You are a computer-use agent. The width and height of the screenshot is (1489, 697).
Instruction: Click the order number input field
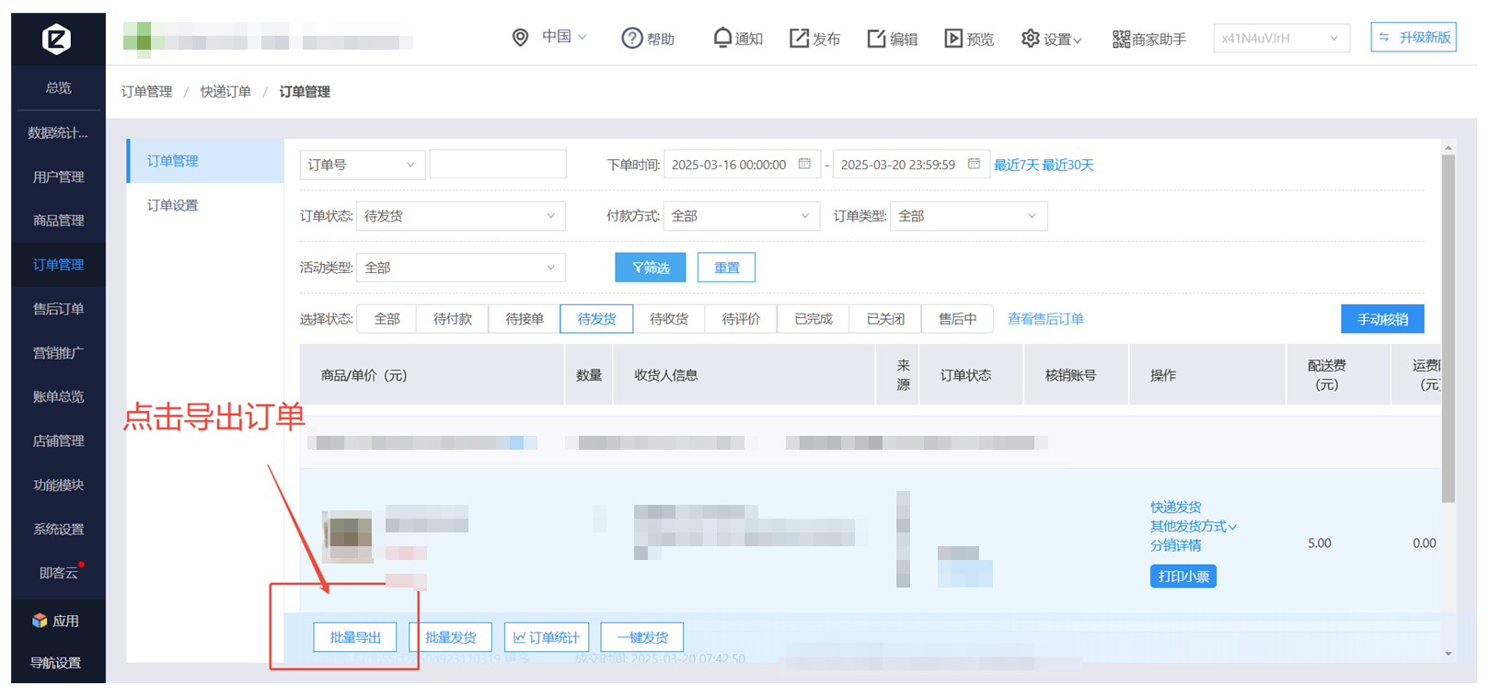[x=498, y=165]
